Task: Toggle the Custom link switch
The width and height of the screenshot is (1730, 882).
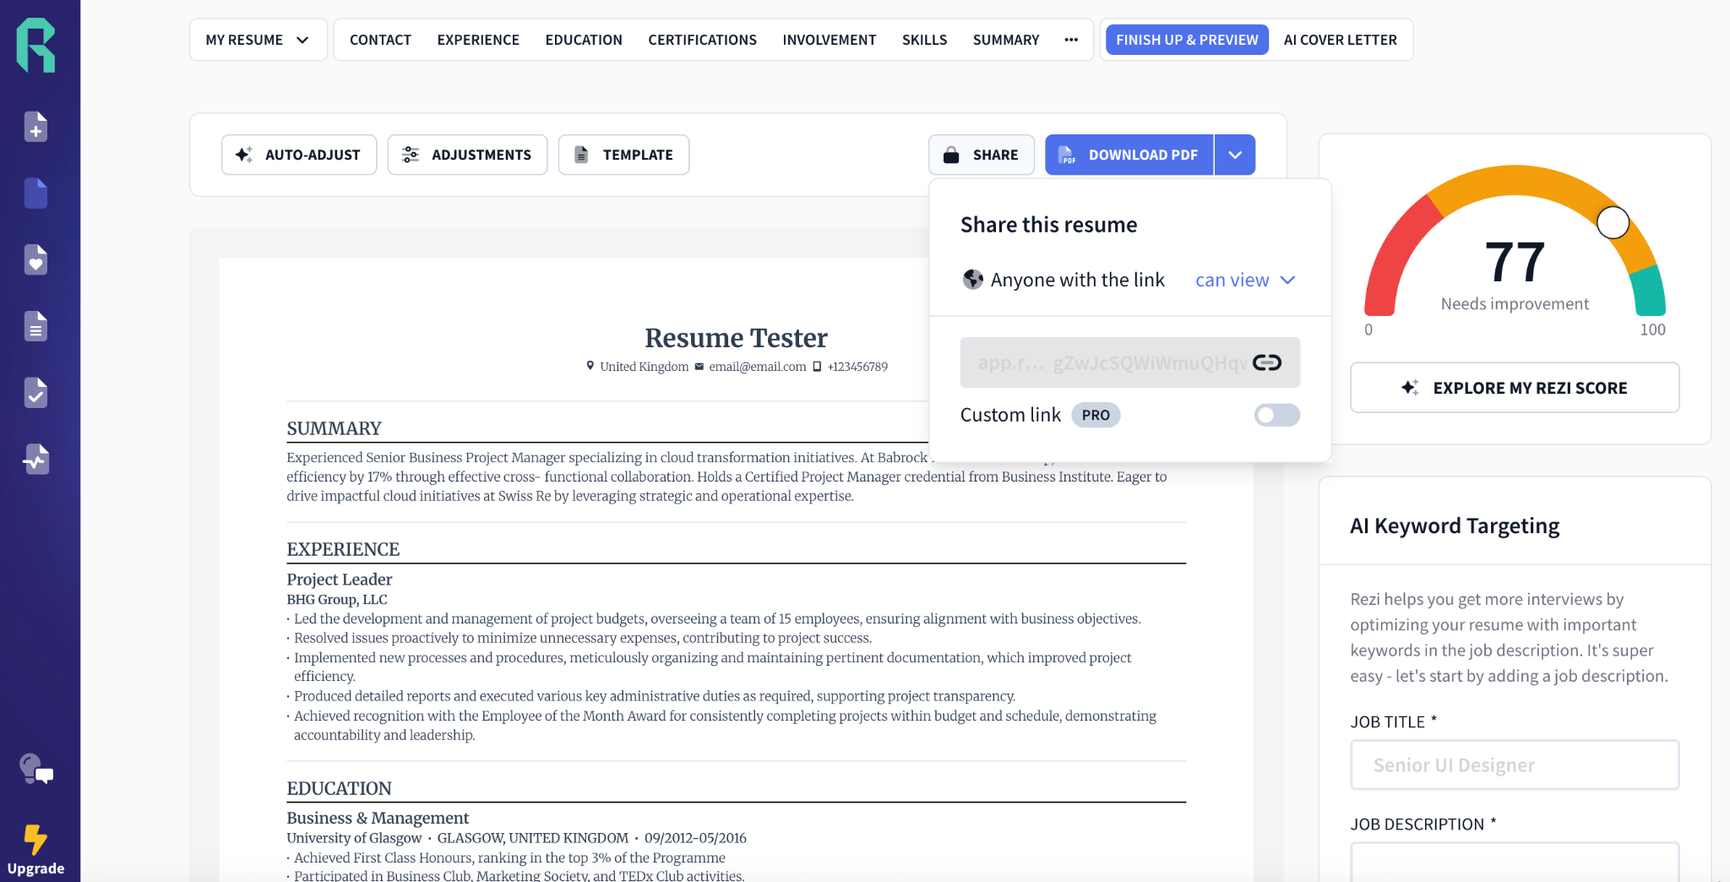Action: pos(1276,415)
